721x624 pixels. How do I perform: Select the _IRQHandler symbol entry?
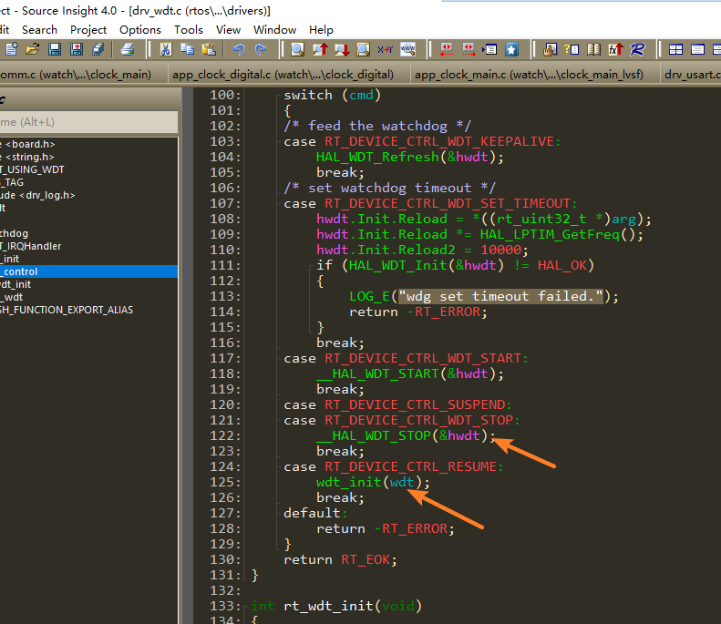click(x=30, y=246)
